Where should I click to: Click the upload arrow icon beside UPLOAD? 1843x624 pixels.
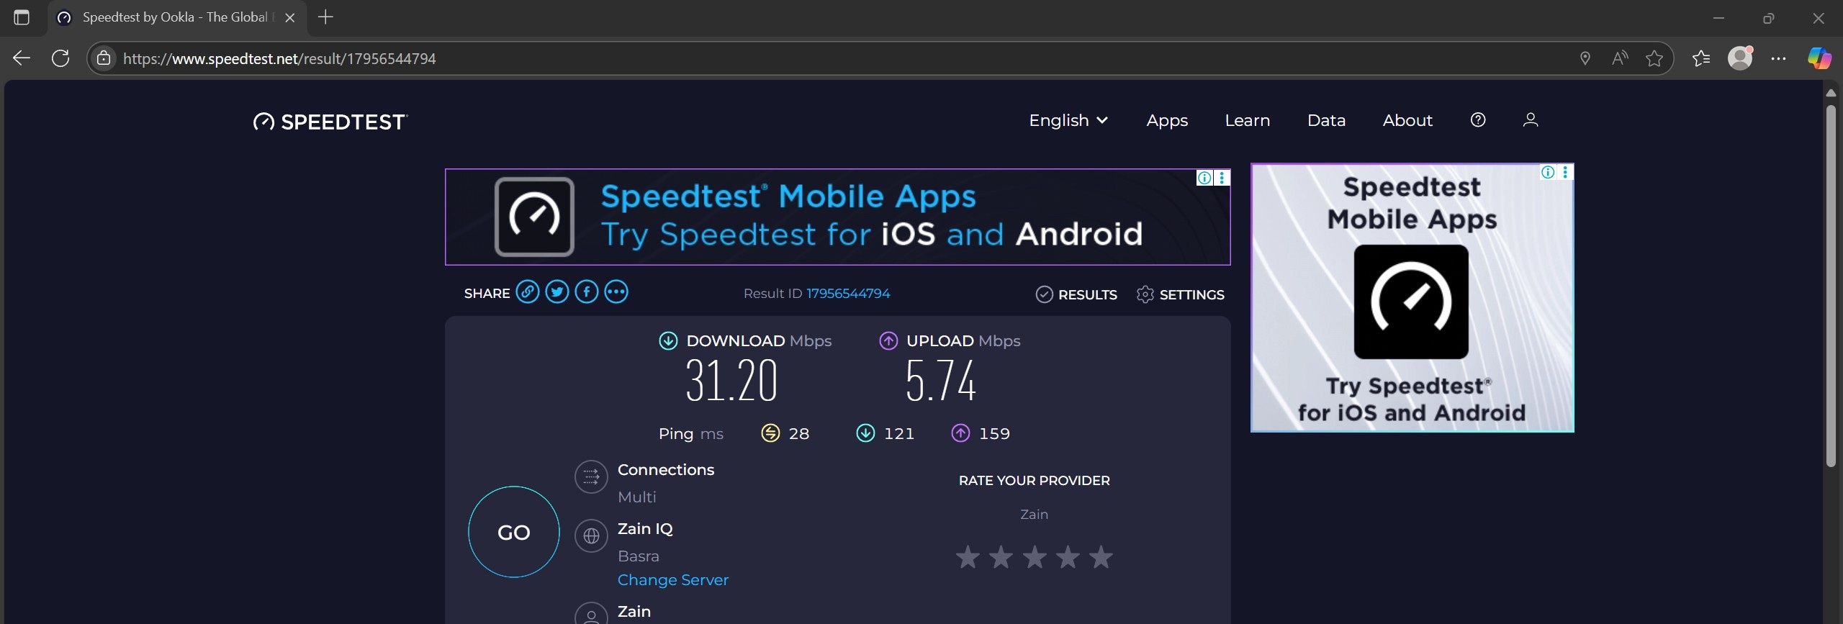point(888,341)
